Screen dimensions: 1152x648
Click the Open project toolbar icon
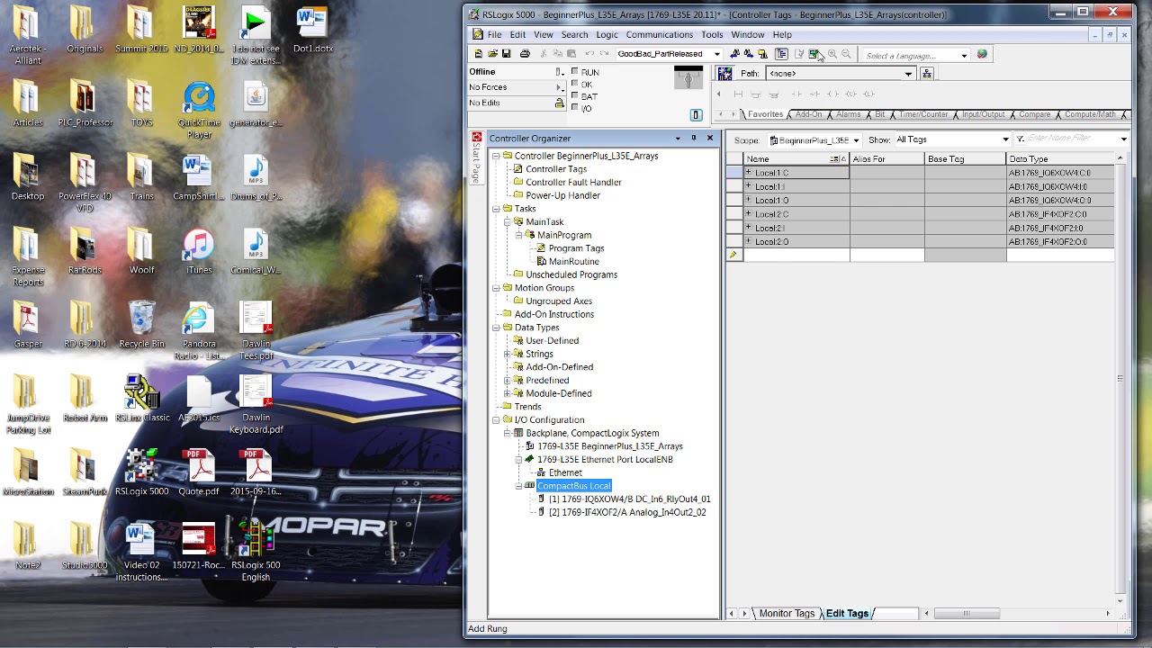tap(492, 54)
